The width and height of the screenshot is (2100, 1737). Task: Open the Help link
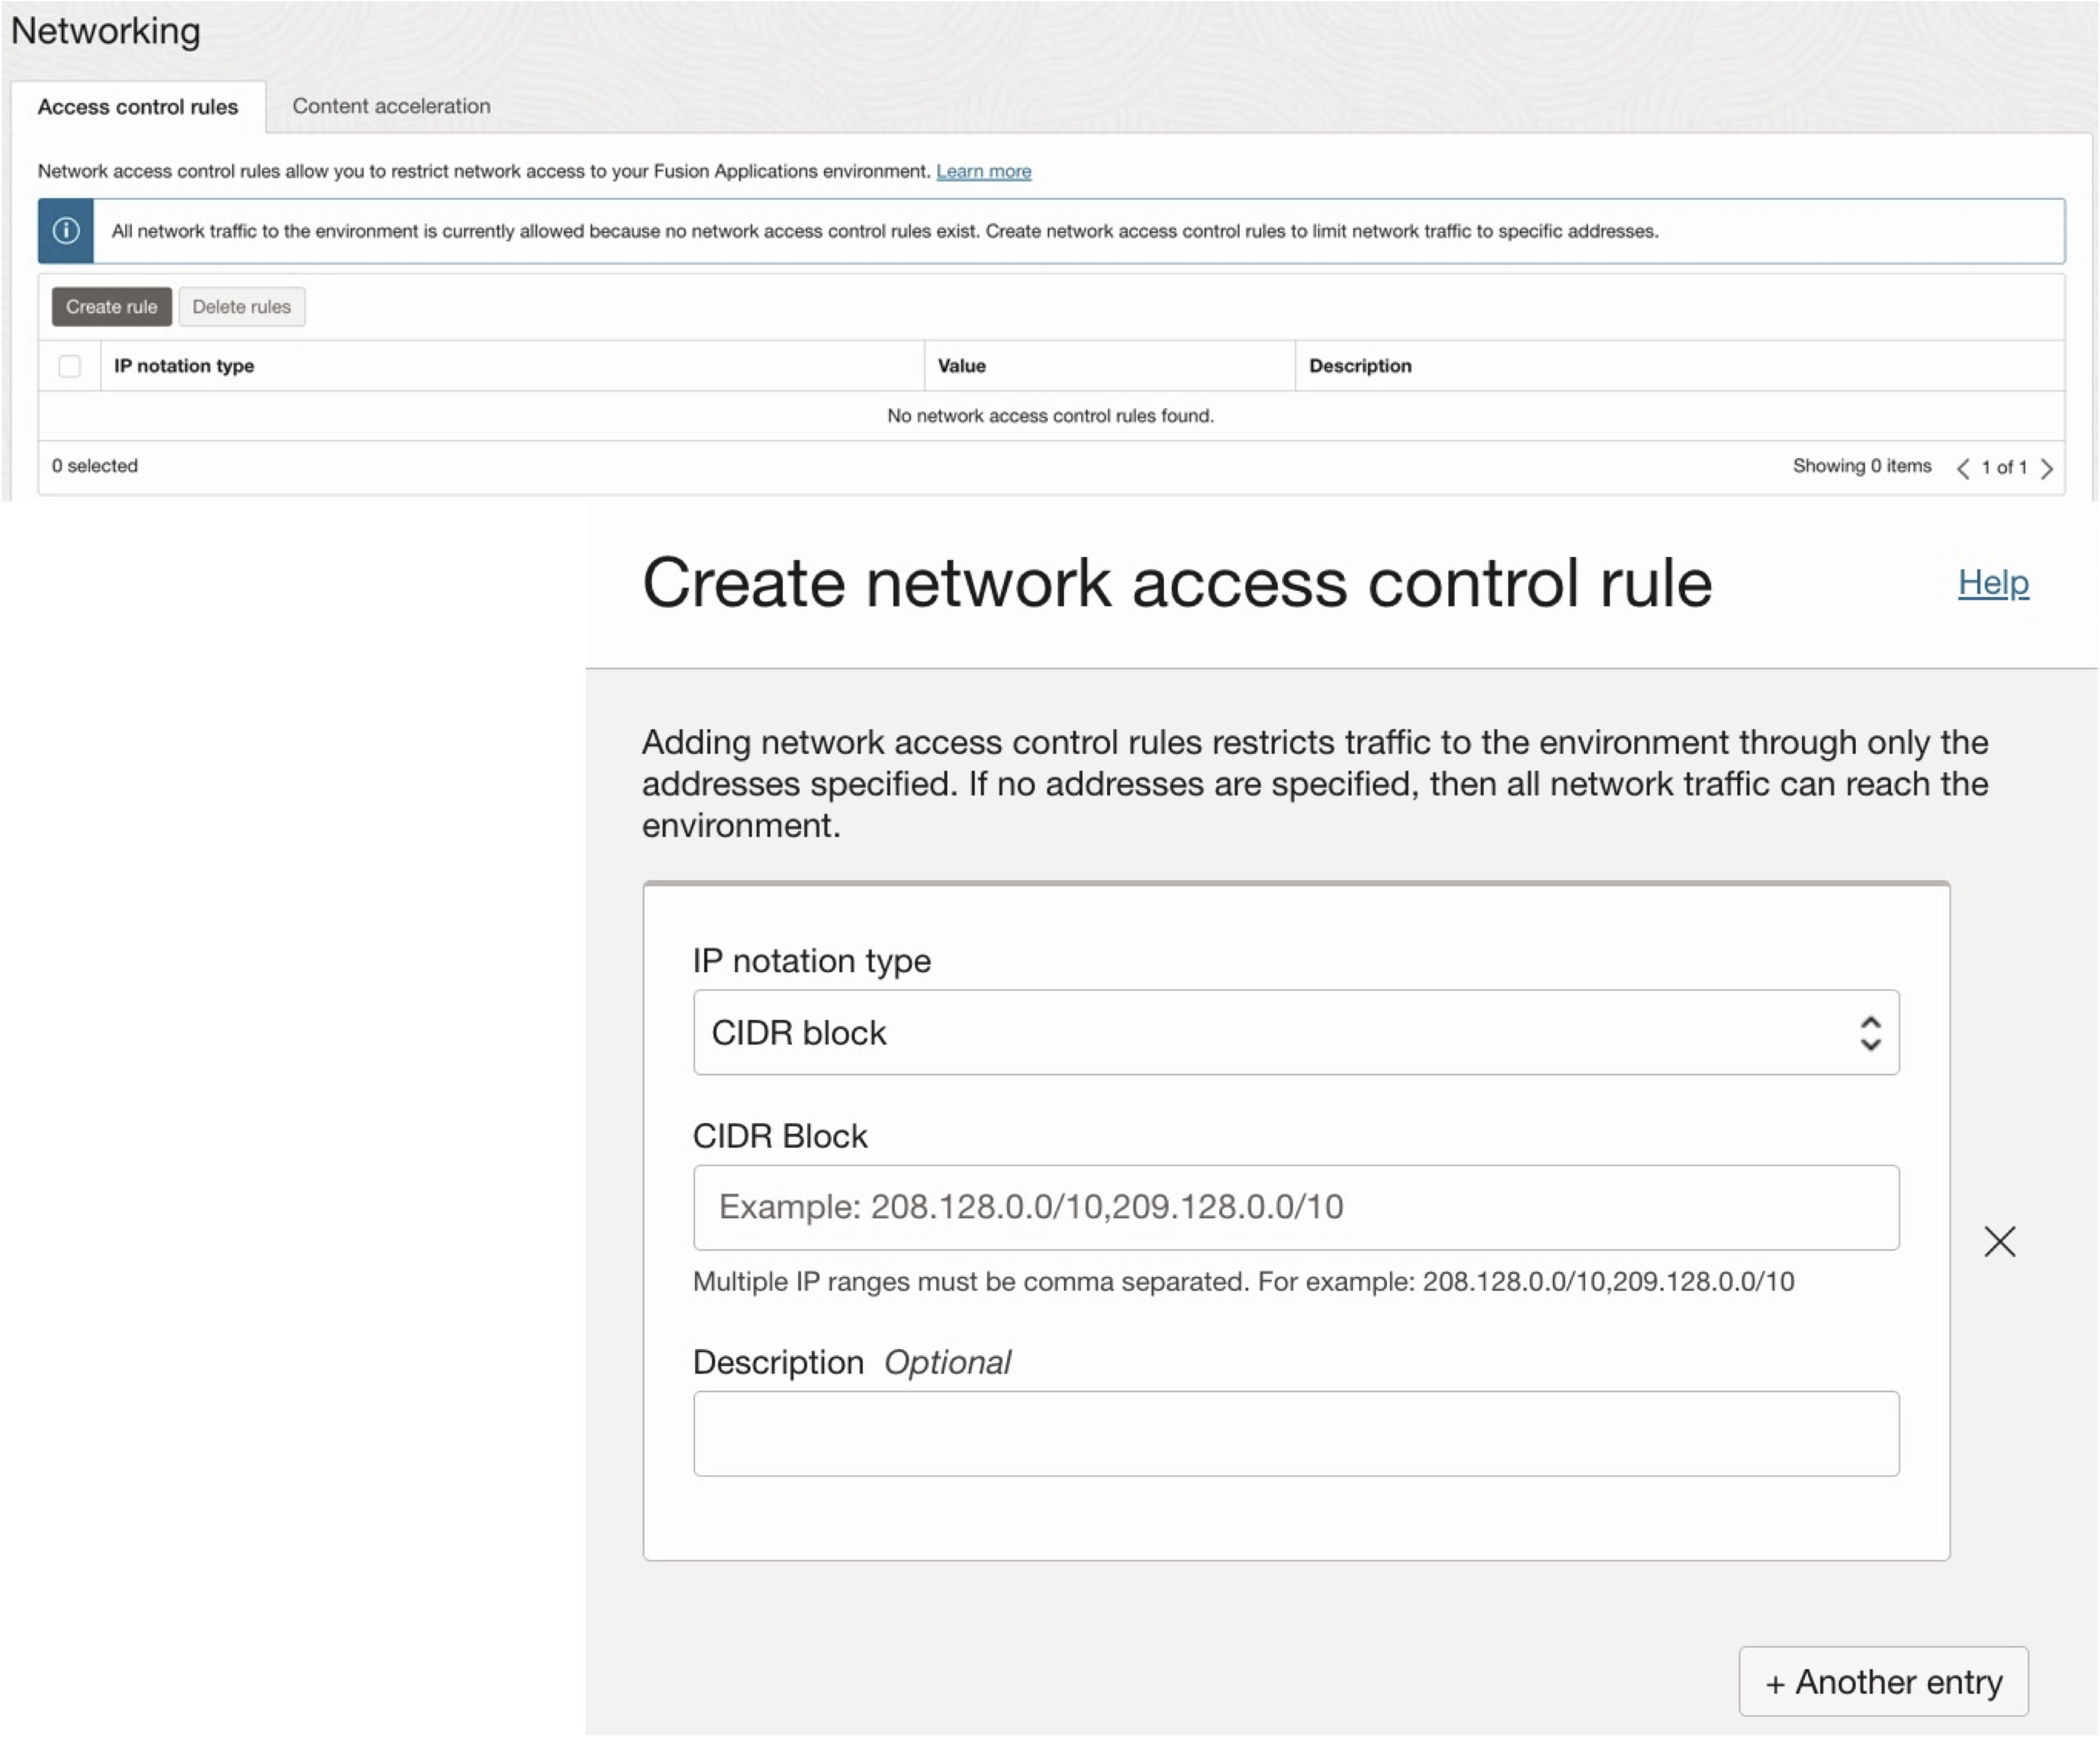pos(1992,582)
